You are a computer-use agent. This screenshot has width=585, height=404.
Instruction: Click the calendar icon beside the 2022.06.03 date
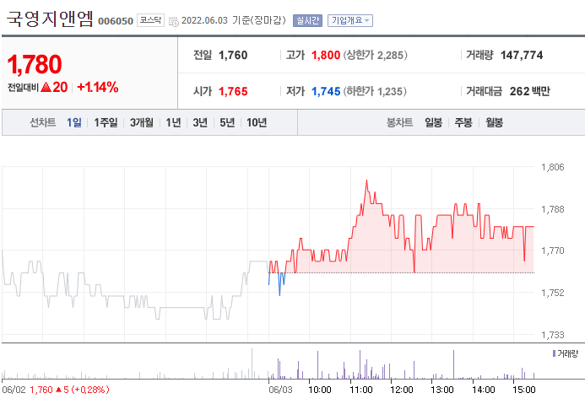(174, 21)
